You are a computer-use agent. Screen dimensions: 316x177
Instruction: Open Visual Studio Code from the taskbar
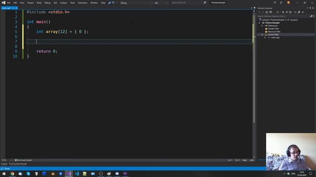pyautogui.click(x=77, y=174)
